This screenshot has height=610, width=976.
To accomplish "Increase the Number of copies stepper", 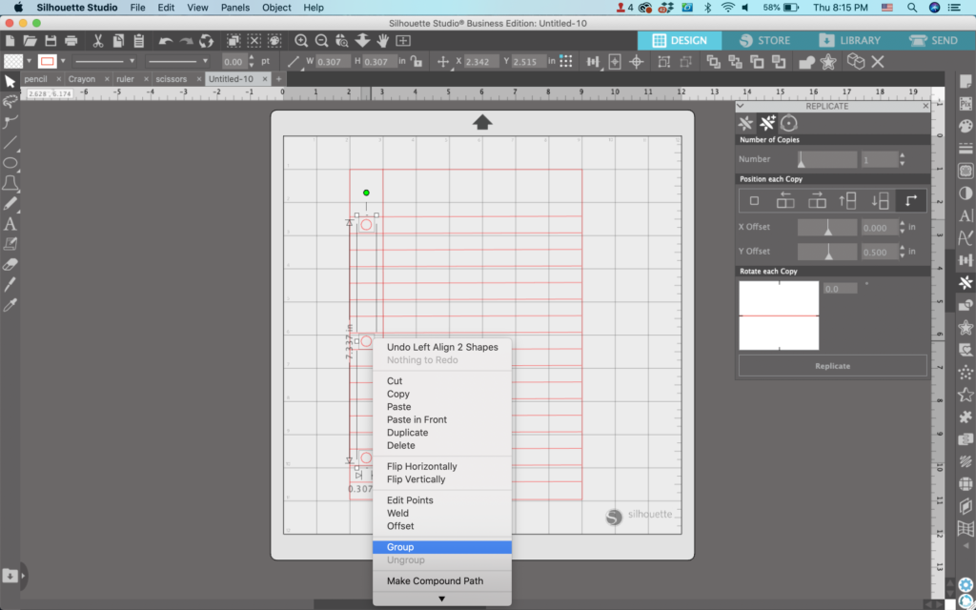I will click(x=903, y=155).
